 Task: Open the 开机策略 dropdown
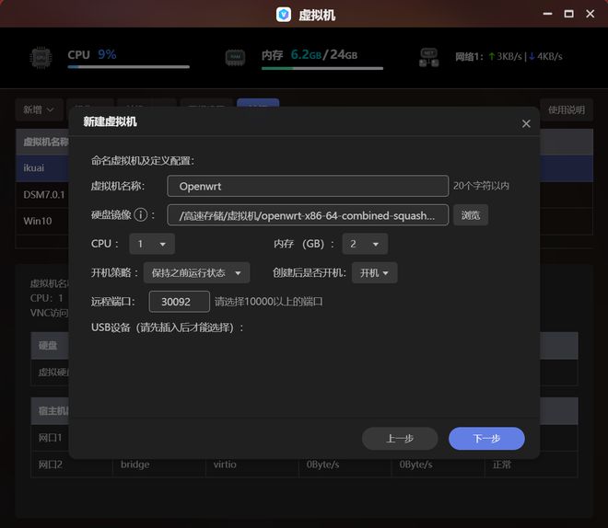(196, 273)
